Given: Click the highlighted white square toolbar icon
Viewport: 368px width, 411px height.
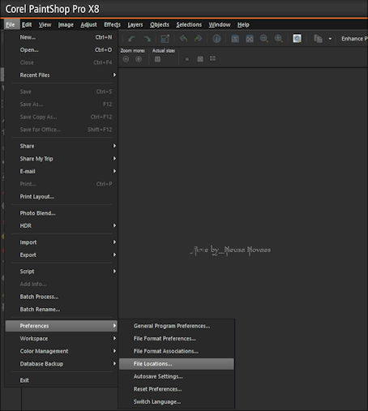Looking at the screenshot, I should click(297, 38).
